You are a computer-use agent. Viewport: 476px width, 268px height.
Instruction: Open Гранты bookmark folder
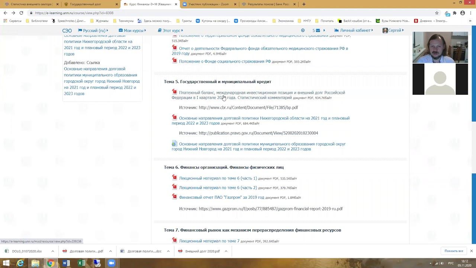[184, 21]
